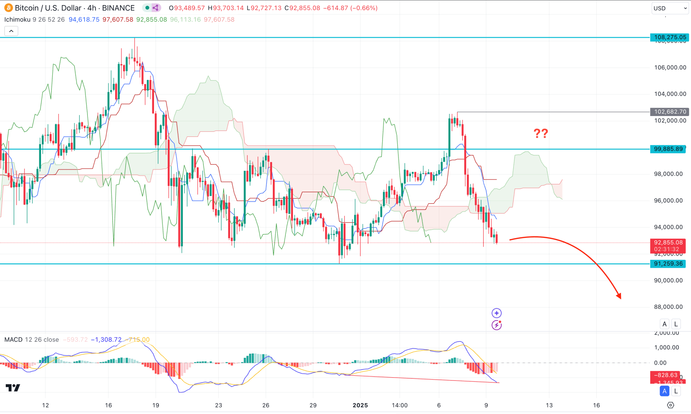Toggle auto scale A on MACD pane
The height and width of the screenshot is (414, 691).
click(x=664, y=391)
